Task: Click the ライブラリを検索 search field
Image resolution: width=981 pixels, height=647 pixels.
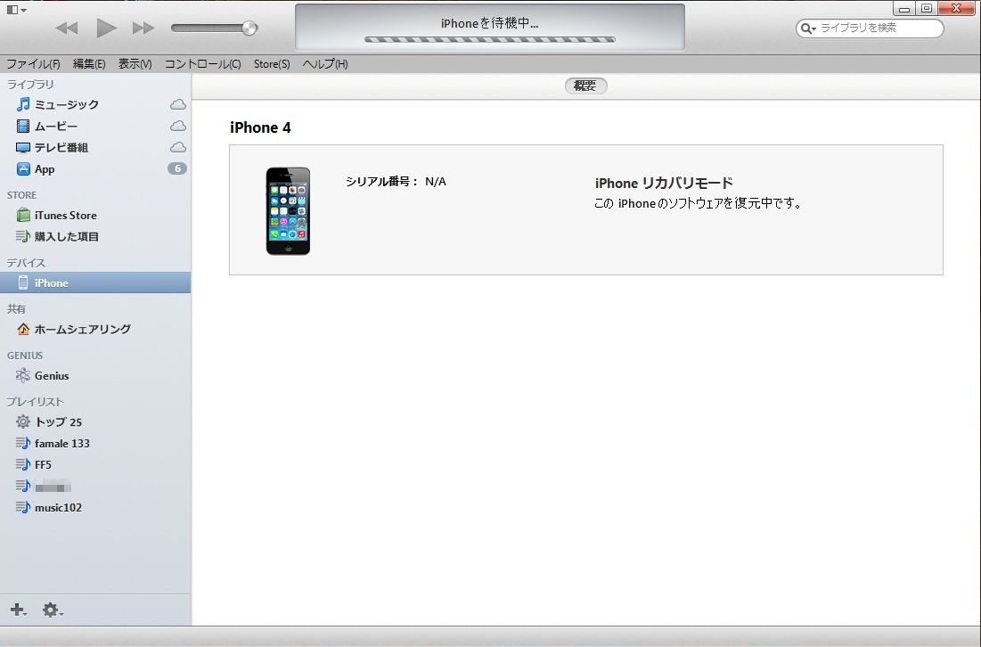Action: 870,29
